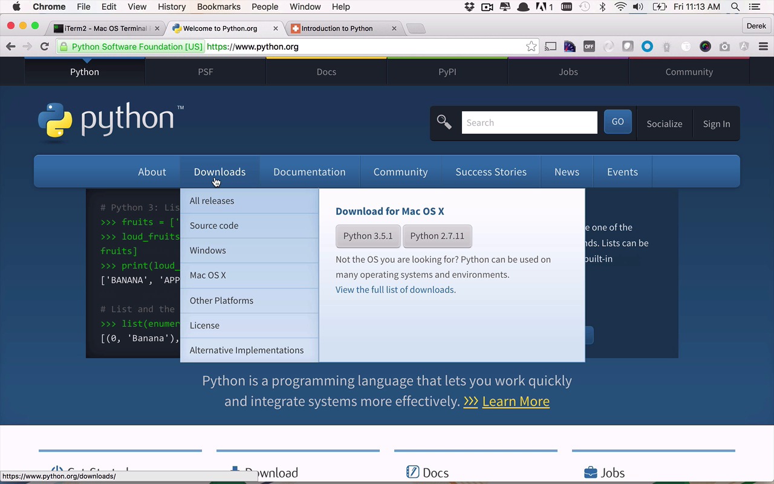
Task: Click the browser back arrow
Action: point(10,47)
